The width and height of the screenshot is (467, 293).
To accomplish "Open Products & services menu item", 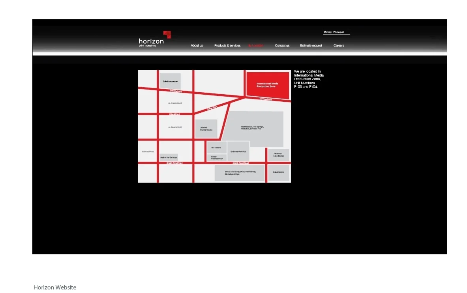I will click(227, 45).
